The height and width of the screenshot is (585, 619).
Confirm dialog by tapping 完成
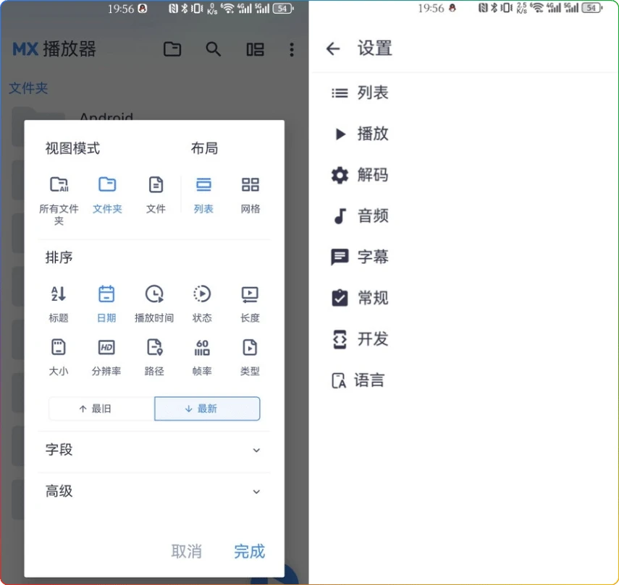pyautogui.click(x=249, y=552)
